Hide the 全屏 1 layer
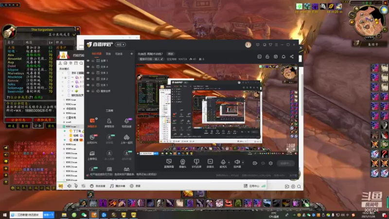 [88, 60]
